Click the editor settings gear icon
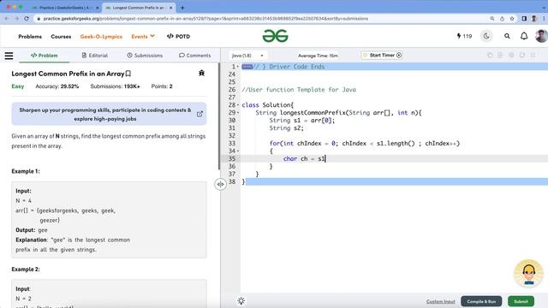 pos(511,55)
